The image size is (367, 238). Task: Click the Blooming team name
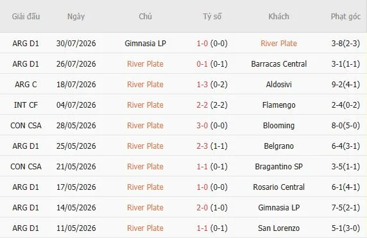click(278, 126)
